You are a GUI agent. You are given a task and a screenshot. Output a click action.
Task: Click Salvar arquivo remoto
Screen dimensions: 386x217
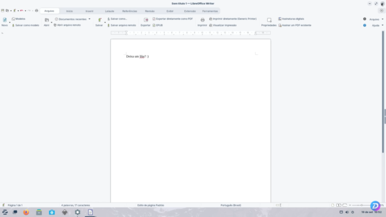pos(122,25)
